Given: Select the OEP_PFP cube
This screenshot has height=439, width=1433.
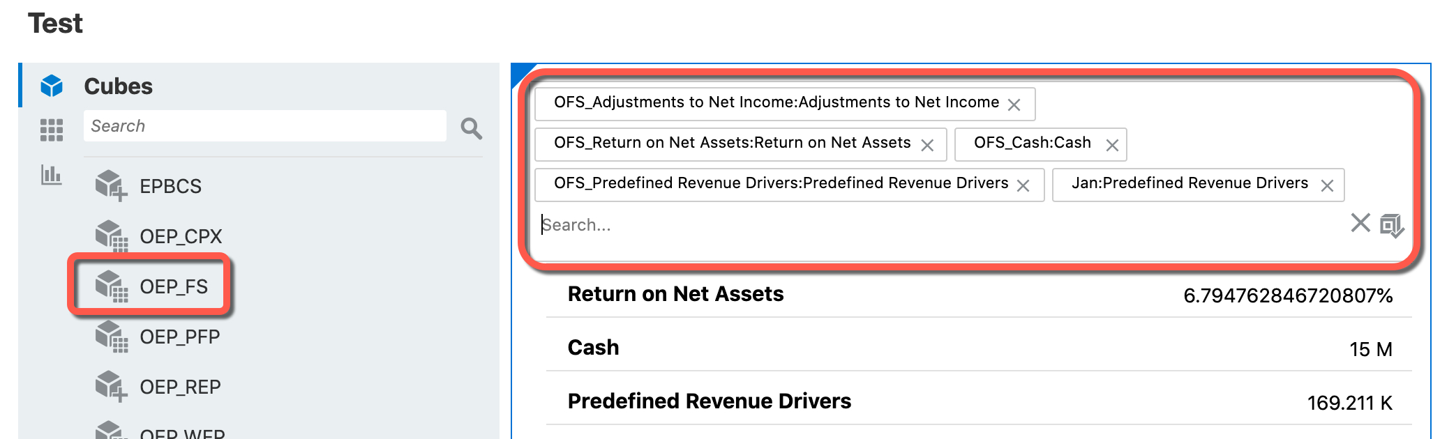Looking at the screenshot, I should tap(181, 336).
